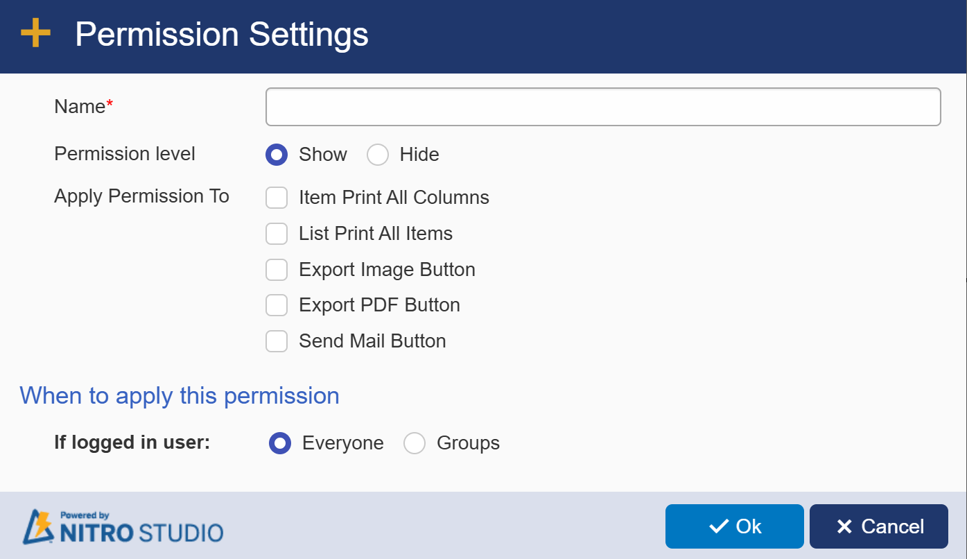Choose Groups for logged in user
The height and width of the screenshot is (559, 967).
(x=415, y=443)
